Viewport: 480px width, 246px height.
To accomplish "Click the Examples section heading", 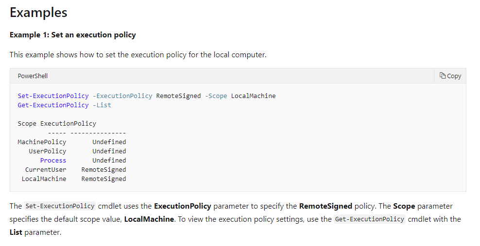I will [38, 13].
